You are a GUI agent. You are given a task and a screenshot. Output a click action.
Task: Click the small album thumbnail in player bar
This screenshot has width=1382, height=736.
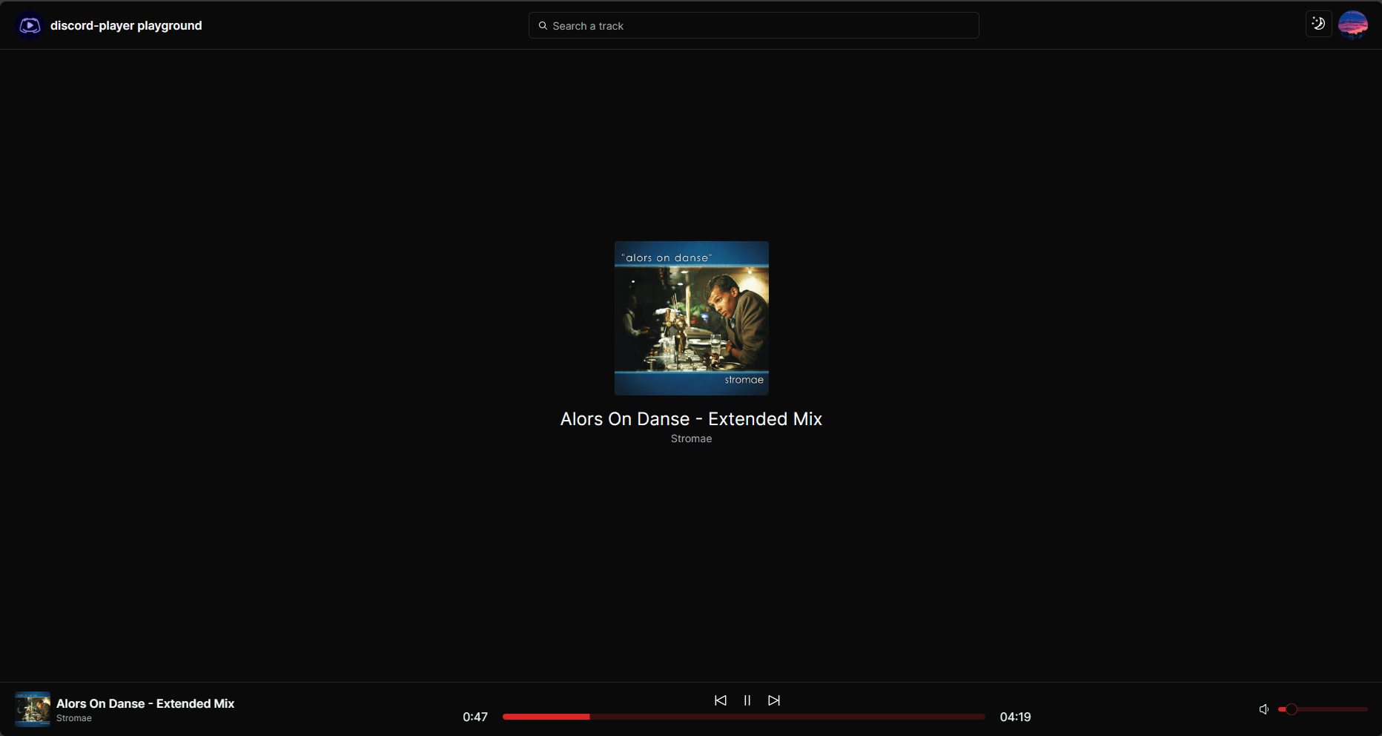(33, 709)
